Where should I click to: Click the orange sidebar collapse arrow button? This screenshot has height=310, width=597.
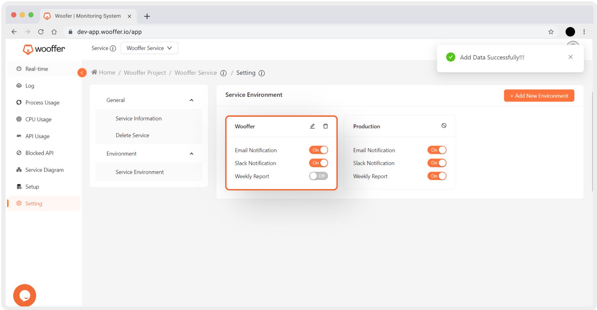pyautogui.click(x=82, y=73)
